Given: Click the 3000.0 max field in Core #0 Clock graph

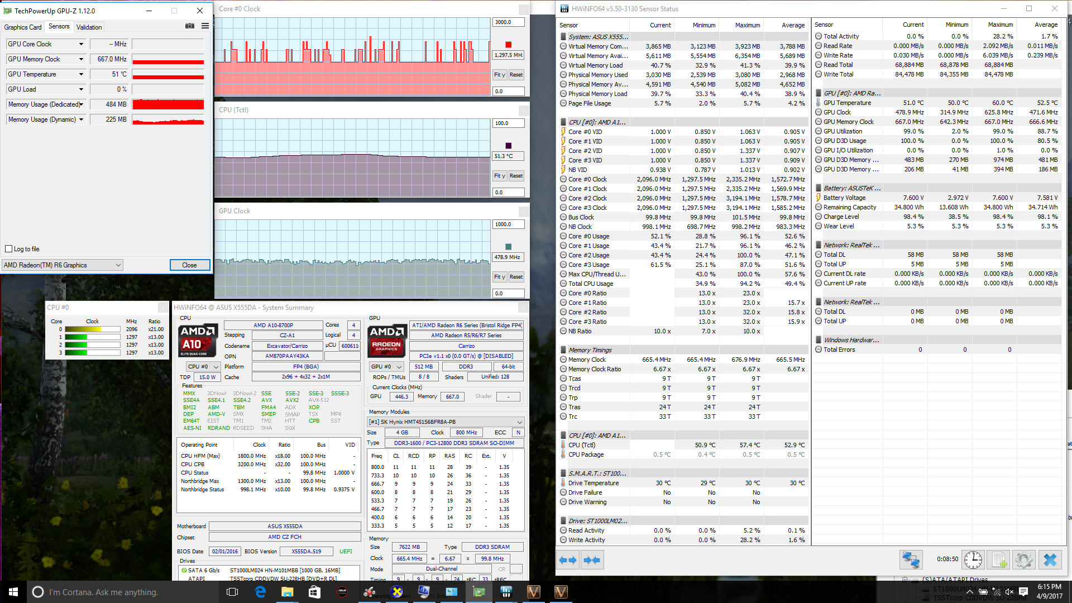Looking at the screenshot, I should (509, 22).
